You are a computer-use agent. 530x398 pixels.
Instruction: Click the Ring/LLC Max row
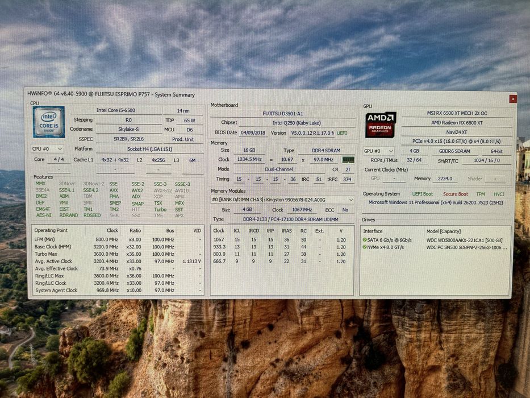point(118,276)
